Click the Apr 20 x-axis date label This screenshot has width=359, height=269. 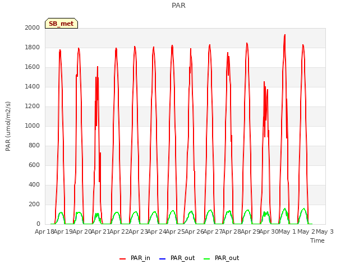coord(82,231)
